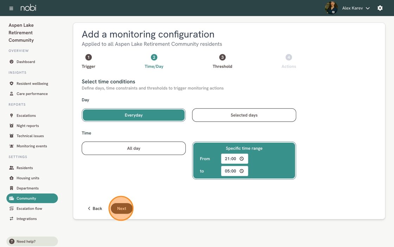Click the nobi logo
The width and height of the screenshot is (394, 247).
28,8
